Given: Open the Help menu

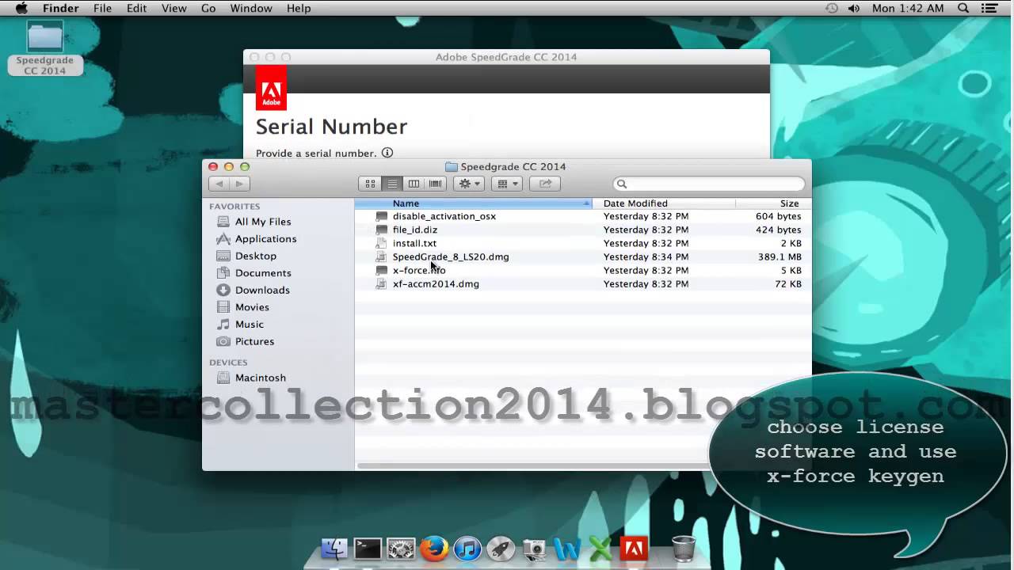Looking at the screenshot, I should pyautogui.click(x=299, y=8).
